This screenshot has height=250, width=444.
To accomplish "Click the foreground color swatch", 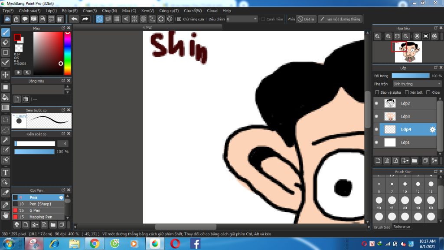I will [17, 37].
